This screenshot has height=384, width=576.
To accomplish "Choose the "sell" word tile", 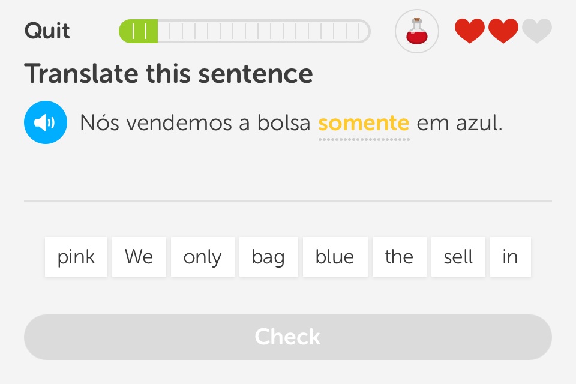I will point(458,257).
